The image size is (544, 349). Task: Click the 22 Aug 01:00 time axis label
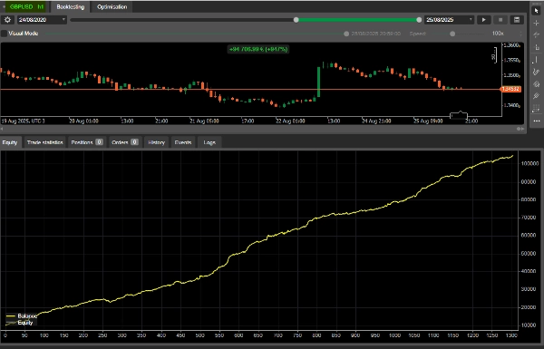point(290,121)
